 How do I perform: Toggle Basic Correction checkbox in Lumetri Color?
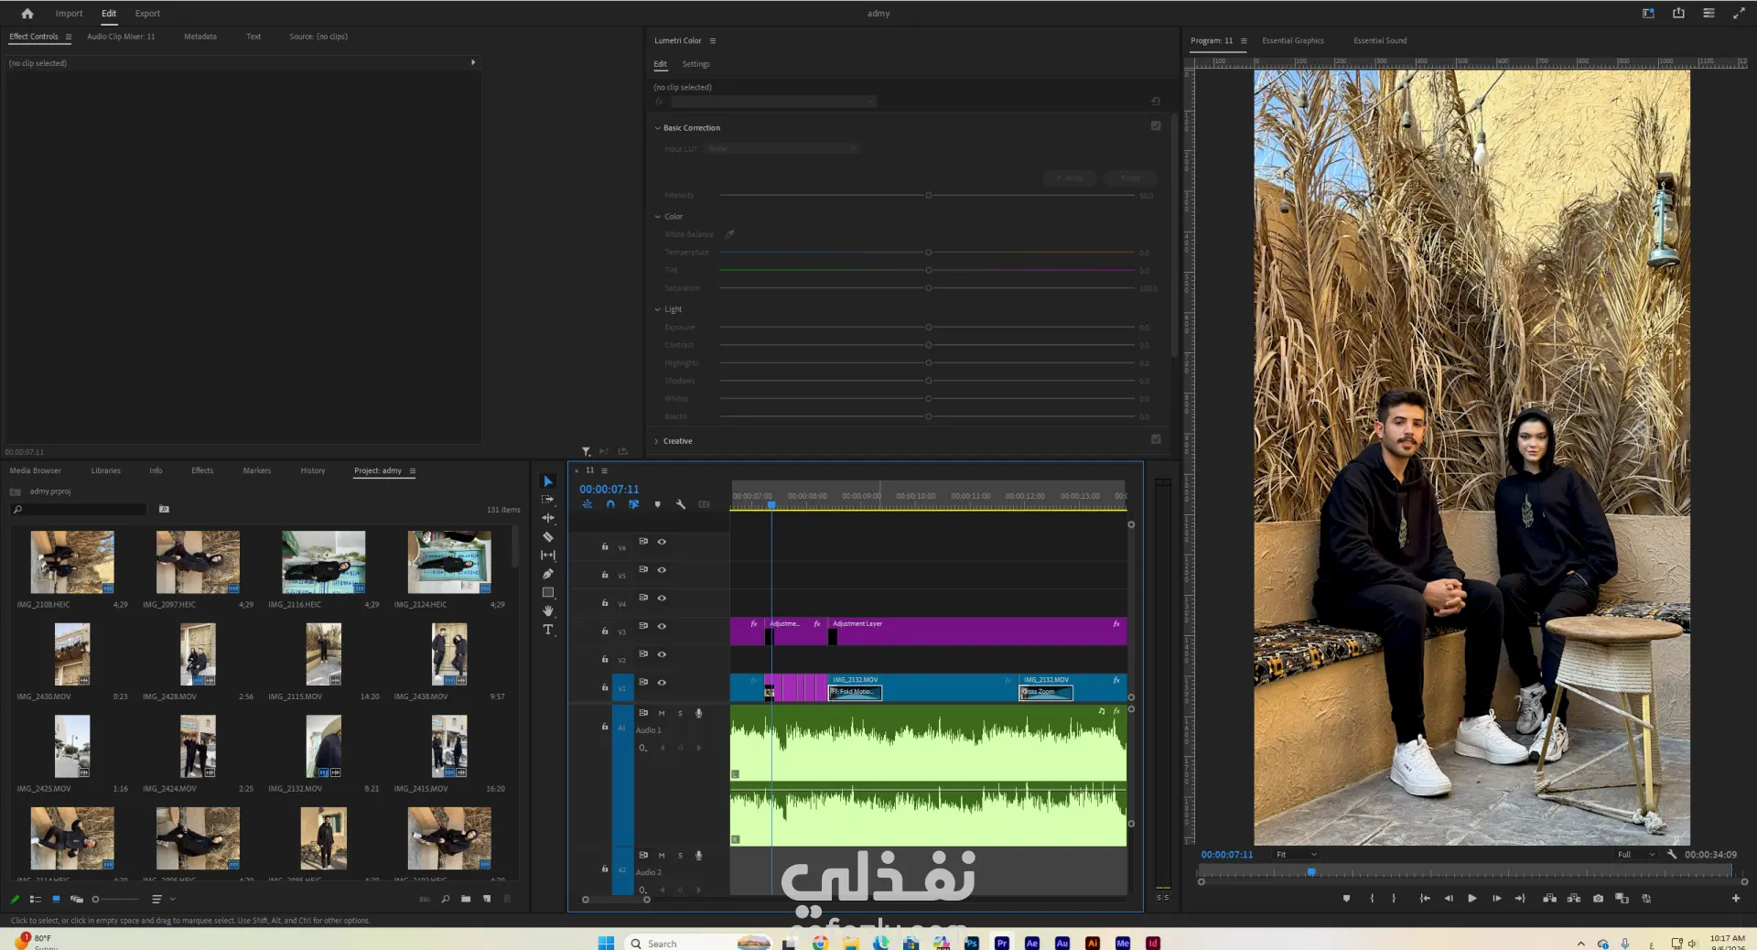(x=1156, y=126)
